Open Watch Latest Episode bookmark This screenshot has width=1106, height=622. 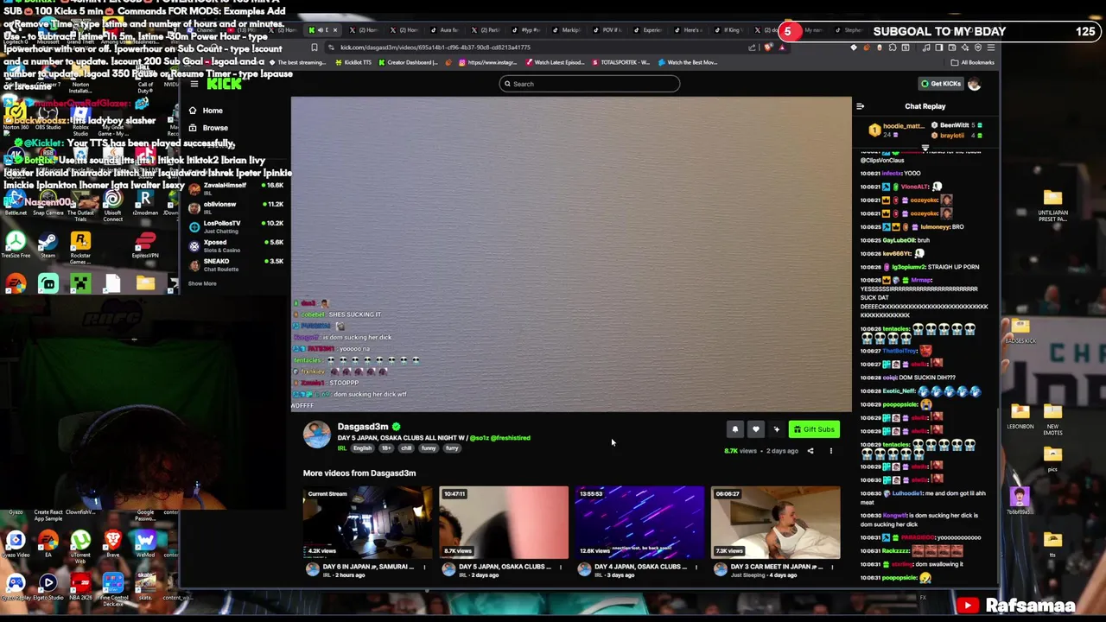pyautogui.click(x=556, y=62)
